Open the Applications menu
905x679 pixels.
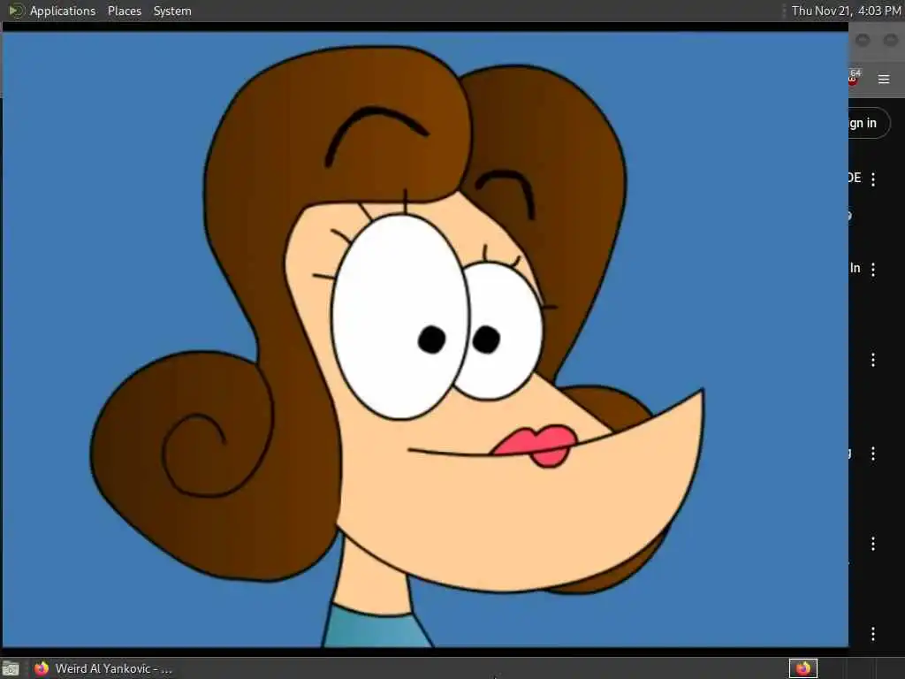pos(63,11)
